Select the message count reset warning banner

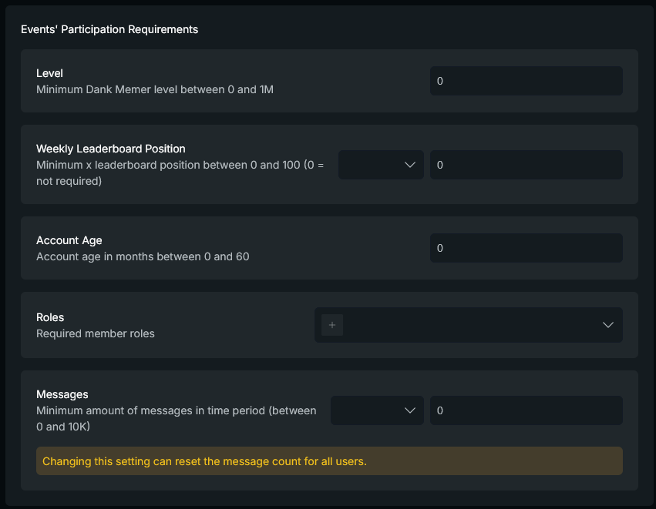[x=329, y=460]
